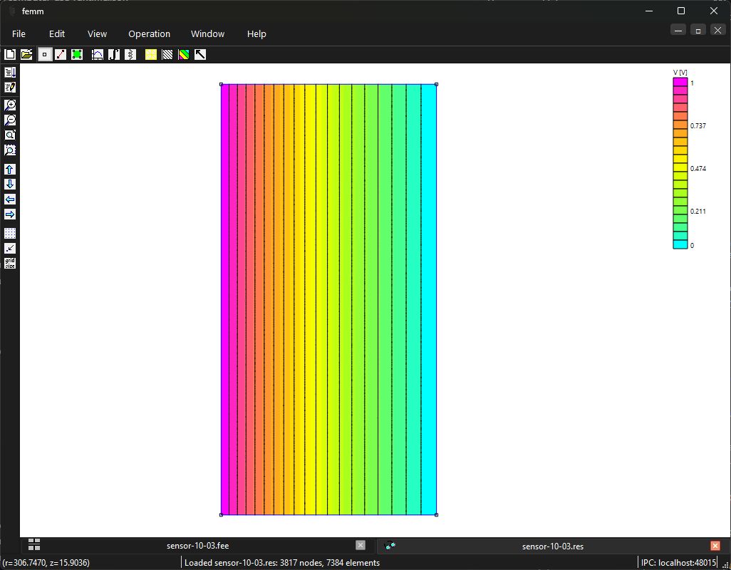Viewport: 731px width, 570px height.
Task: Open the Operation menu
Action: [x=149, y=33]
